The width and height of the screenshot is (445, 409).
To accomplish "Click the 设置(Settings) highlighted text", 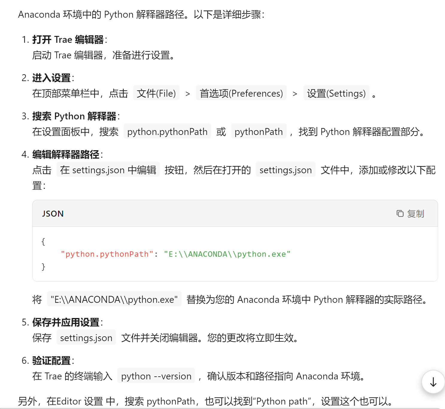I will click(337, 93).
